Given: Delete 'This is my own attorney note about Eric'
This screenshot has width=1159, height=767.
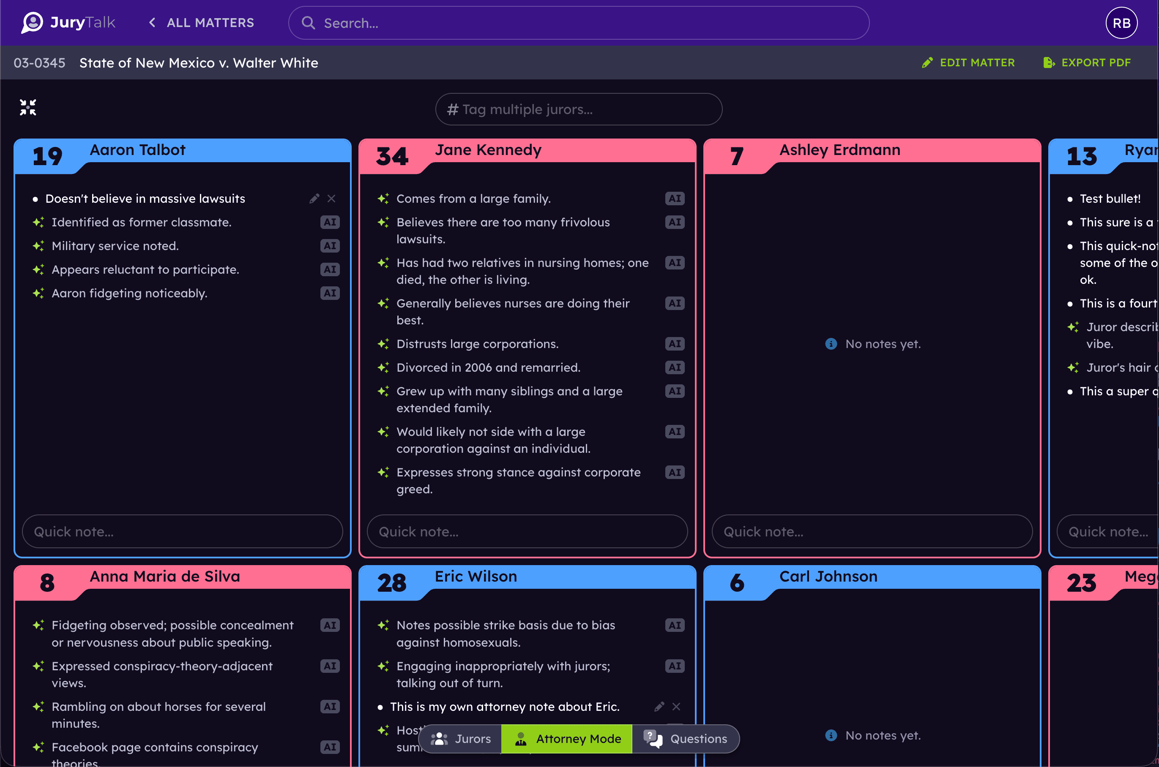Looking at the screenshot, I should (x=676, y=706).
